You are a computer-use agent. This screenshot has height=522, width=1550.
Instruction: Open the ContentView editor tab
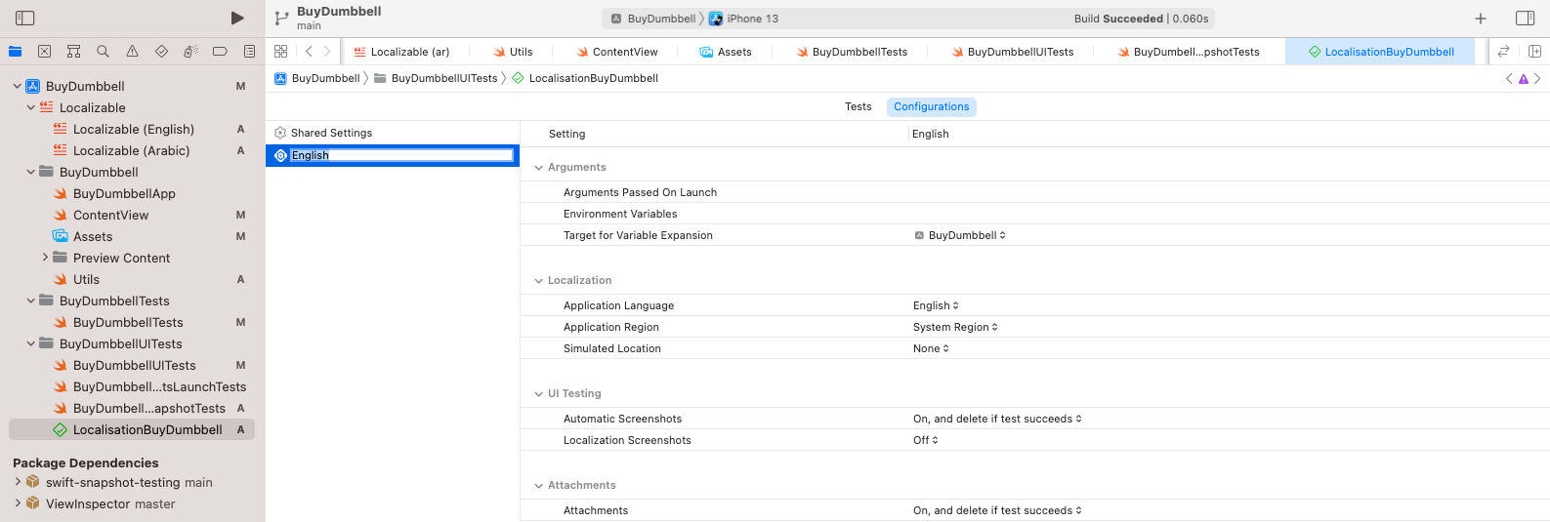point(617,52)
